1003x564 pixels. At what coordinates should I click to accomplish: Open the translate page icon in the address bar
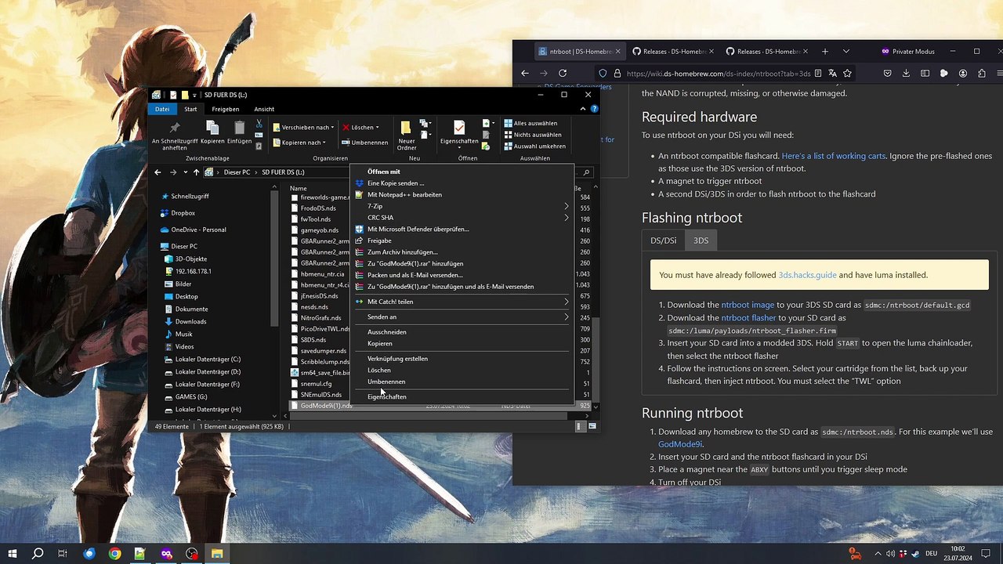click(832, 73)
